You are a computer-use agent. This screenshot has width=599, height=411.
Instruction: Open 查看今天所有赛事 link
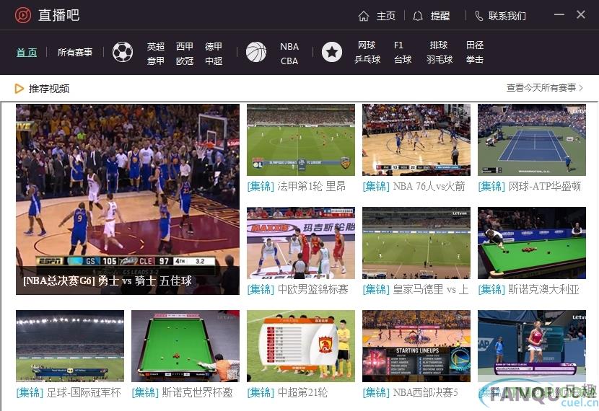coord(541,88)
